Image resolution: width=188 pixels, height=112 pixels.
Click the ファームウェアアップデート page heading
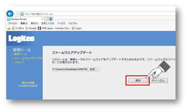(72, 53)
